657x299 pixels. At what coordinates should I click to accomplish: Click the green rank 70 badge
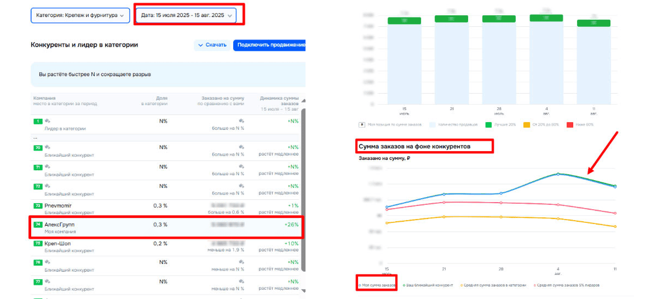pyautogui.click(x=38, y=147)
